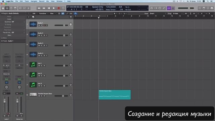Select the Inst 2 music note icon
This screenshot has height=121, width=215.
click(33, 75)
